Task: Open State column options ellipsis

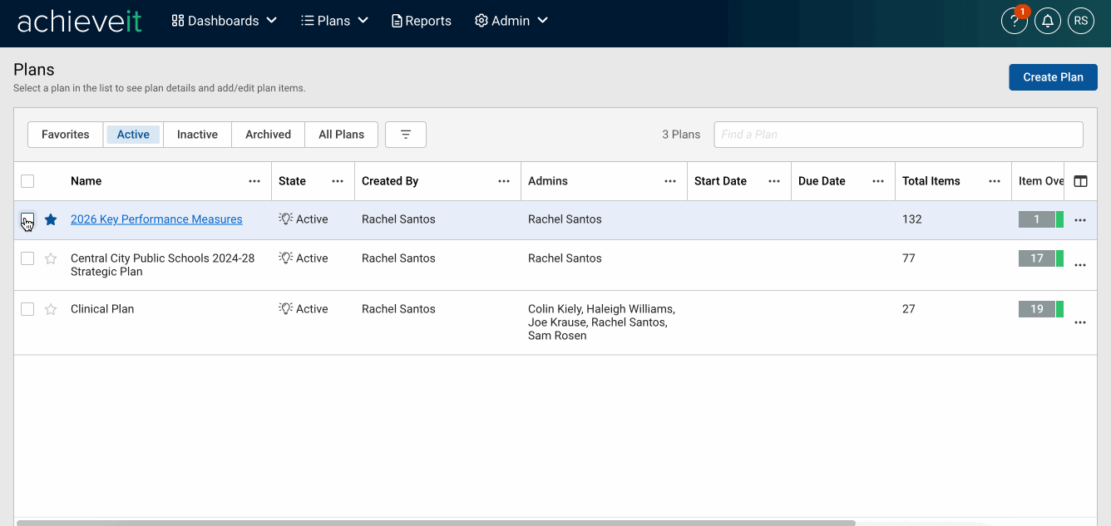Action: (x=338, y=181)
